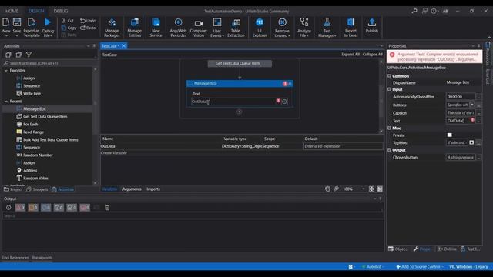This screenshot has height=277, width=493.
Task: Click the search icon in title bar
Action: coord(414,11)
